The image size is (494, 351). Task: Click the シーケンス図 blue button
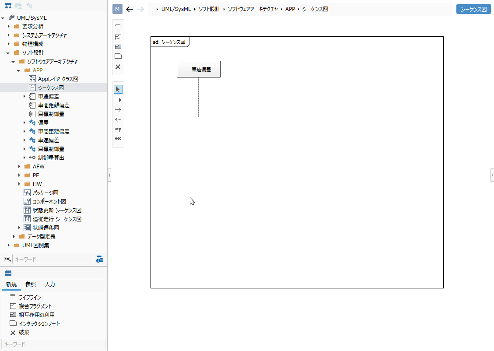coord(473,9)
